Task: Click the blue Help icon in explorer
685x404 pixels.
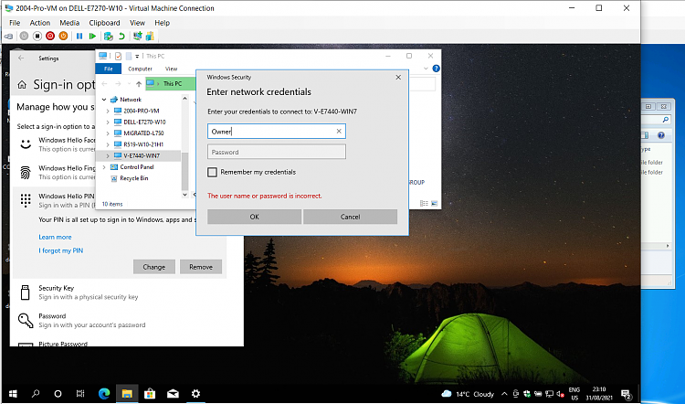Action: [x=436, y=69]
